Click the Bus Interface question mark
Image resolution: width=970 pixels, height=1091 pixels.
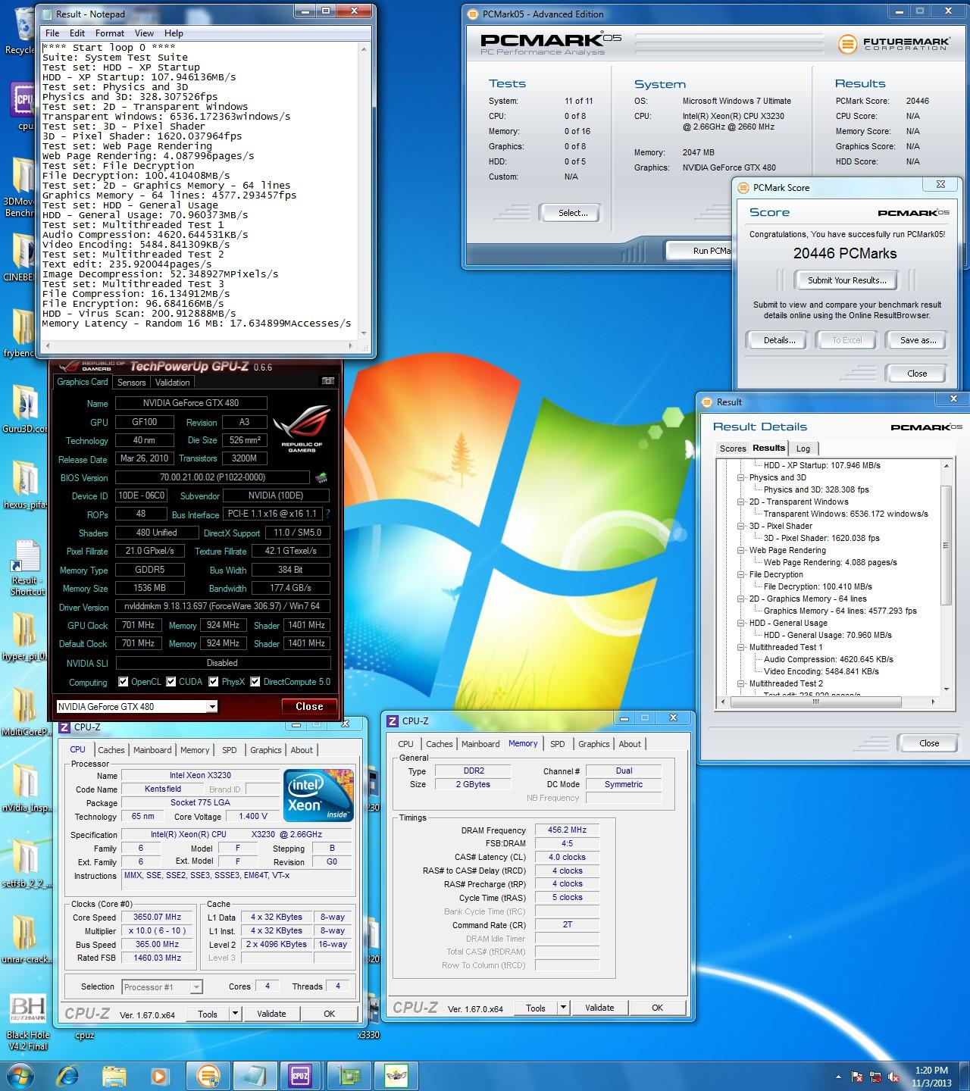tap(327, 514)
